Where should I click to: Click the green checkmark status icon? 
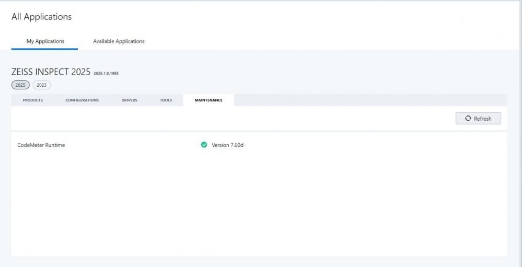pos(204,145)
